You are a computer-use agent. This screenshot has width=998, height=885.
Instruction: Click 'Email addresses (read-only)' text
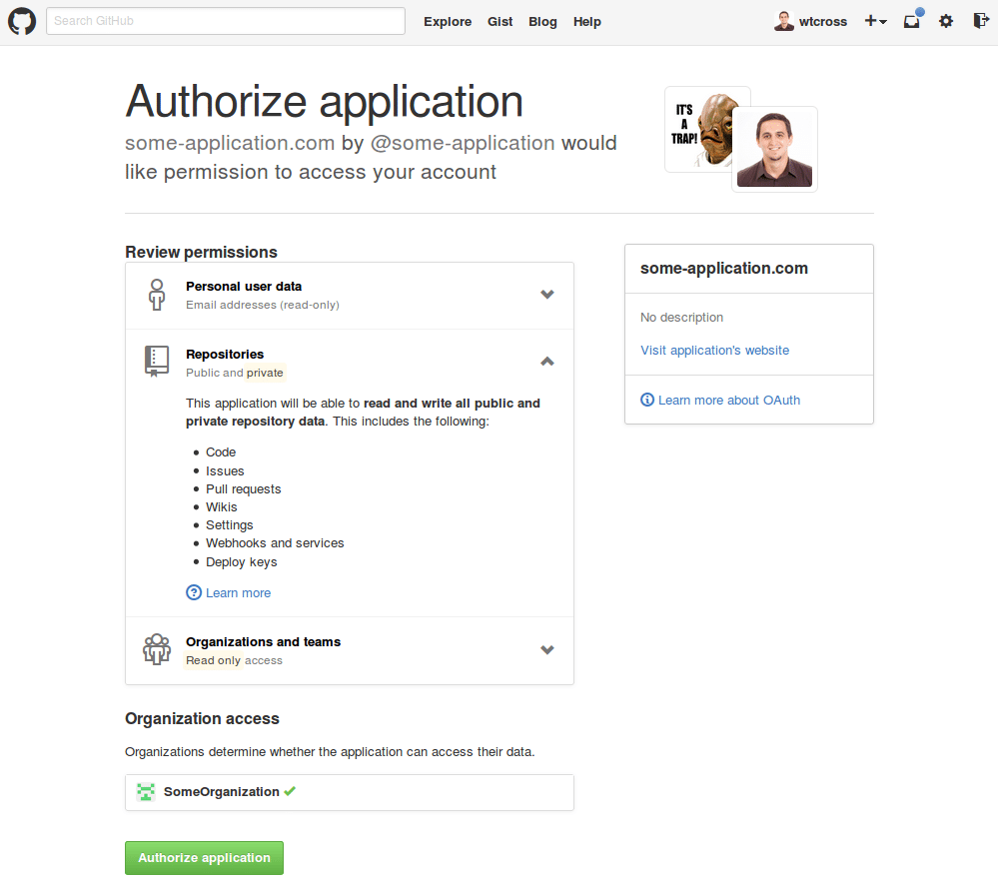coord(262,305)
